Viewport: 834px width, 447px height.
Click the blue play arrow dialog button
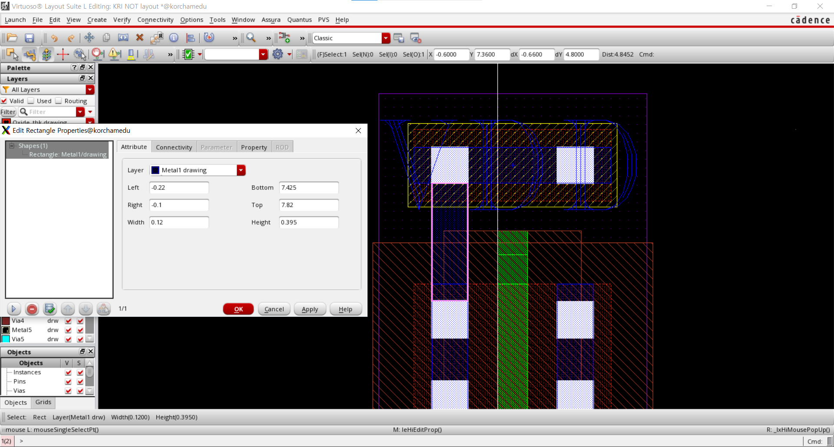pyautogui.click(x=13, y=309)
